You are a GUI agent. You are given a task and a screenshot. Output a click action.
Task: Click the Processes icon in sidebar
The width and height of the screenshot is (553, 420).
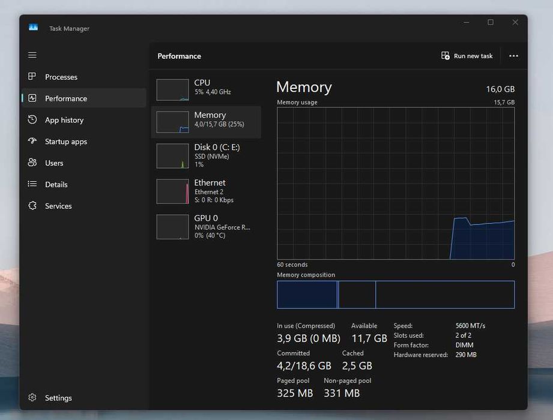tap(32, 77)
